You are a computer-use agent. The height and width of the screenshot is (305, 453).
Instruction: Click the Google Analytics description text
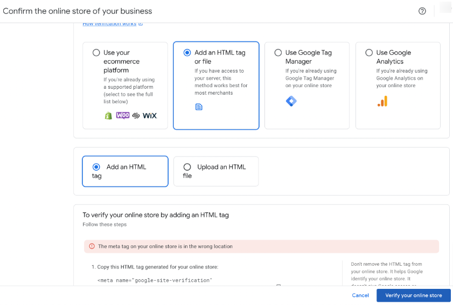[402, 78]
